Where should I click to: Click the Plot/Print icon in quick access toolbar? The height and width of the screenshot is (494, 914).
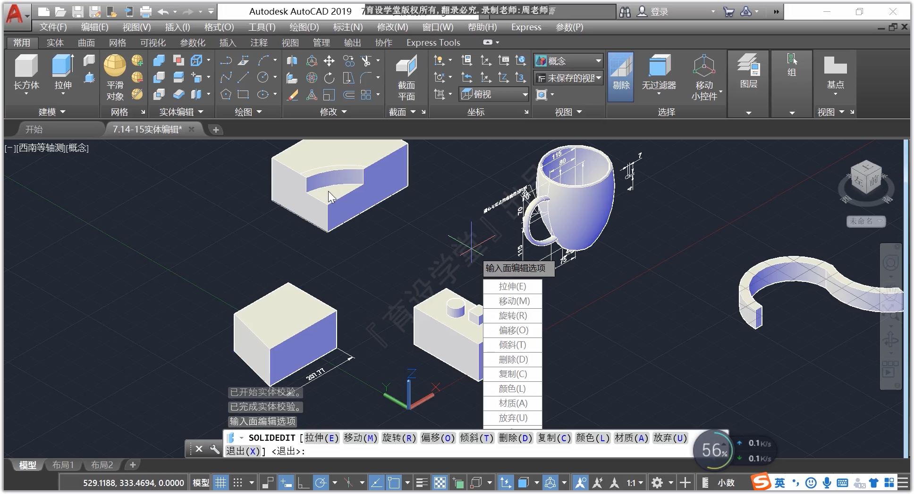146,11
